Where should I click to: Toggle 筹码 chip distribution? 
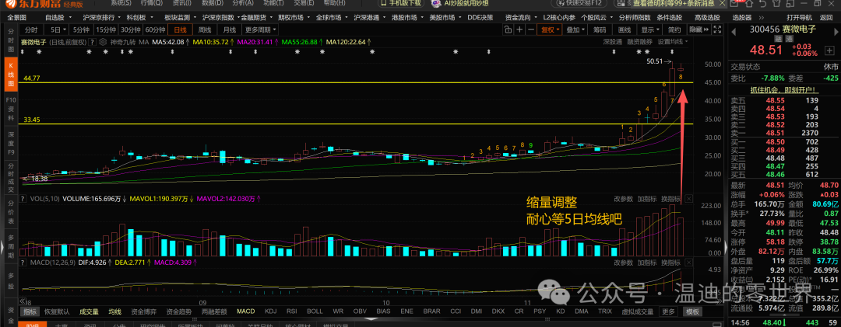[x=600, y=30]
